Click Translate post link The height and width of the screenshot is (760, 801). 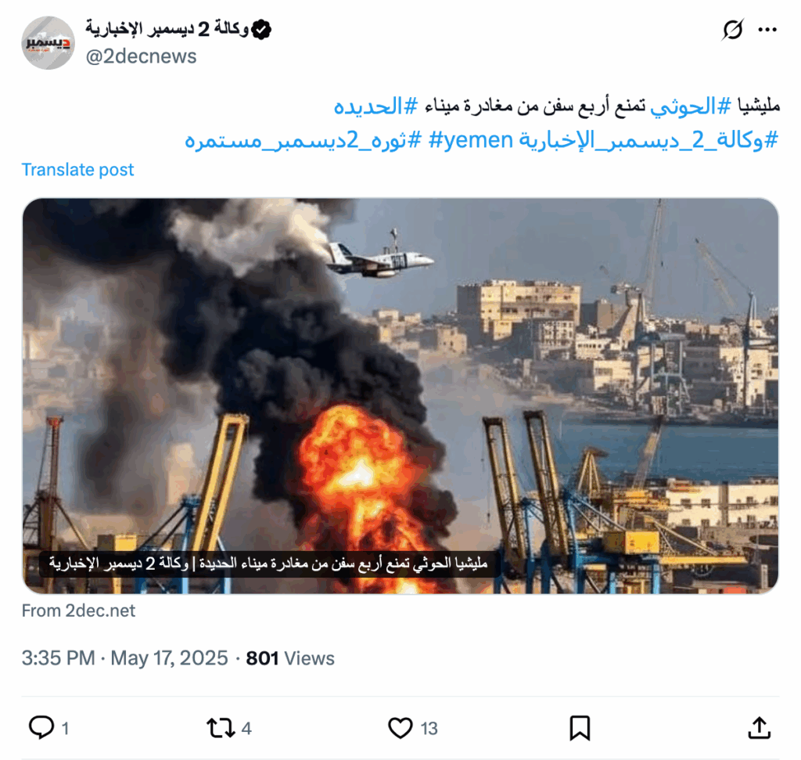pyautogui.click(x=77, y=170)
